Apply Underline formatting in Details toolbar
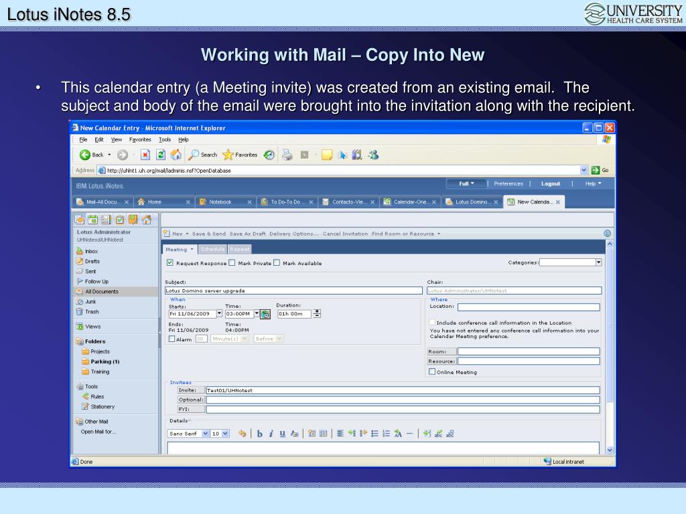The width and height of the screenshot is (686, 514). 282,434
